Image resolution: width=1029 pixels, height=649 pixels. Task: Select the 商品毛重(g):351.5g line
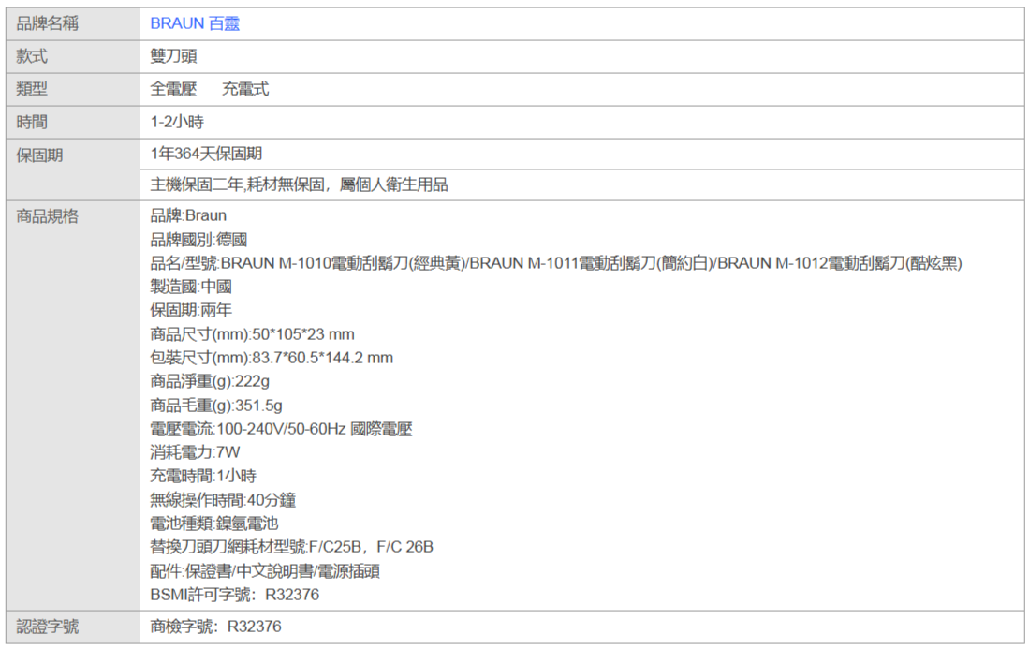tap(216, 406)
